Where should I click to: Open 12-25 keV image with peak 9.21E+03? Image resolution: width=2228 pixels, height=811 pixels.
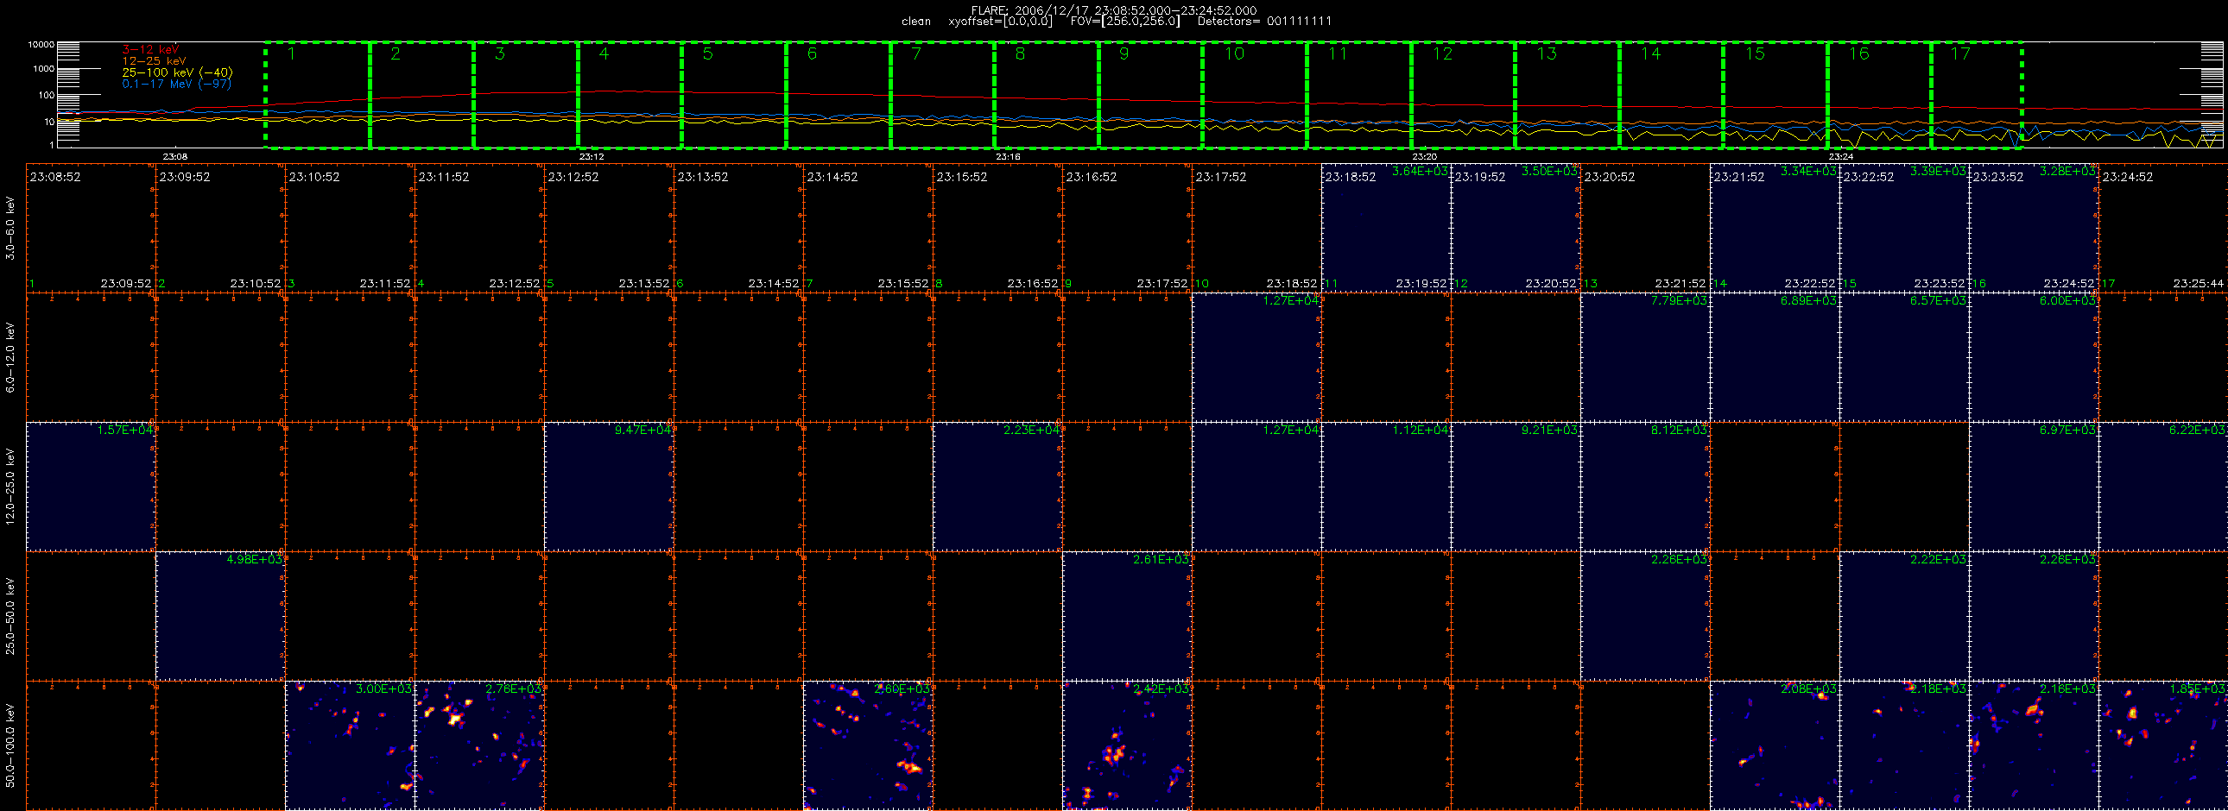[1516, 487]
